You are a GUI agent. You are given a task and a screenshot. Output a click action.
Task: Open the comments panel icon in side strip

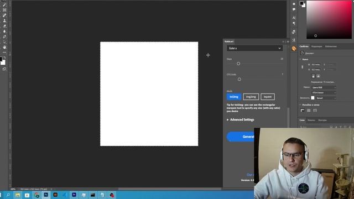(x=294, y=9)
